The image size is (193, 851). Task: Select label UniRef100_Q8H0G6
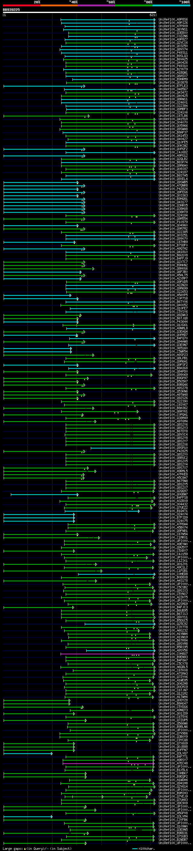pos(173,269)
